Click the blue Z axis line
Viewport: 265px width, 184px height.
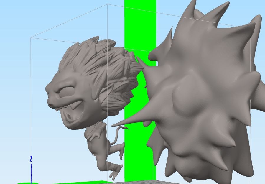(31, 173)
